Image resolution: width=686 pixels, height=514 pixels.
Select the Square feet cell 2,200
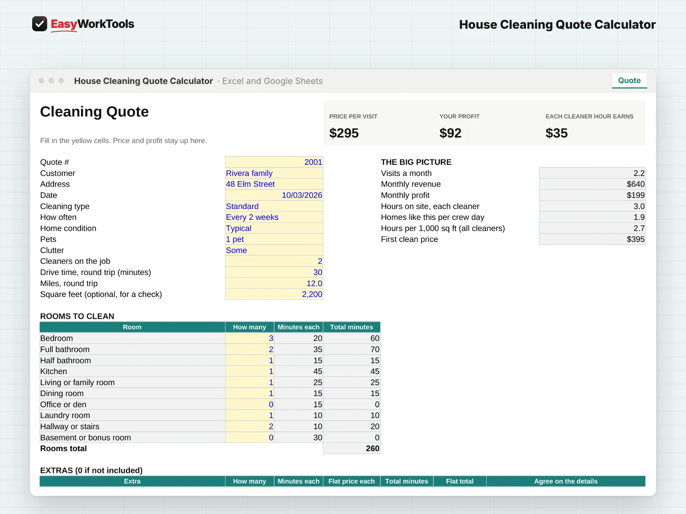(x=274, y=294)
